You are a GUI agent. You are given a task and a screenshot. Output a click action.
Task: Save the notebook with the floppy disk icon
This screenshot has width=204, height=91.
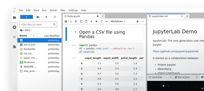click(x=66, y=21)
